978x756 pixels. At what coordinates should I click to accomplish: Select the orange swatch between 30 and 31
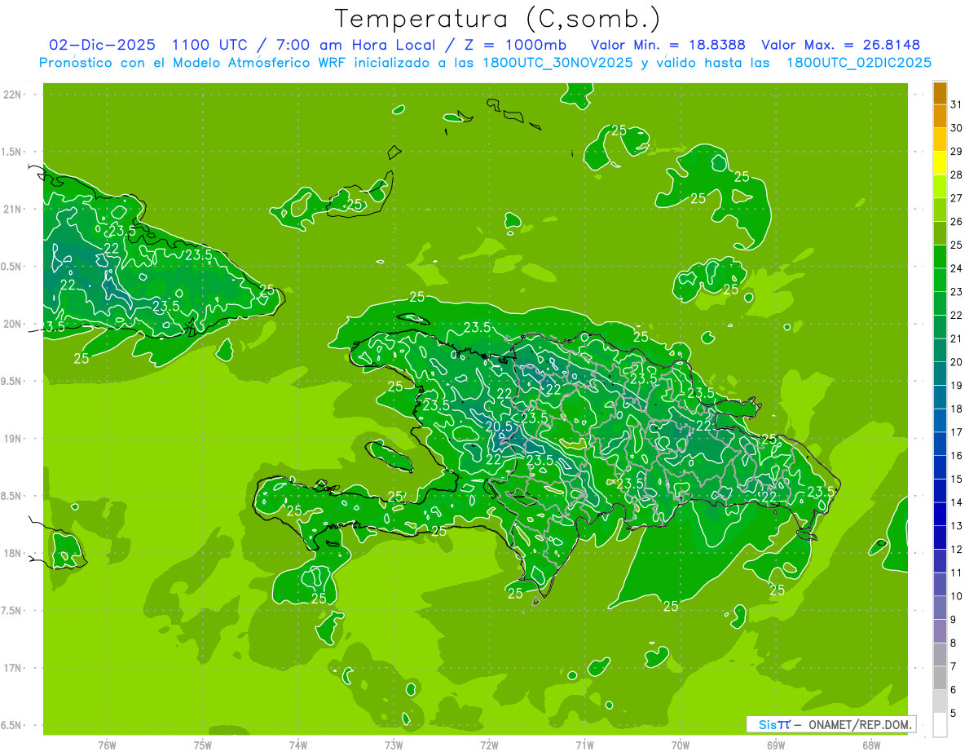click(x=940, y=116)
